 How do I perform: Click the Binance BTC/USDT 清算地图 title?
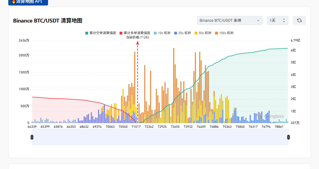pyautogui.click(x=48, y=21)
